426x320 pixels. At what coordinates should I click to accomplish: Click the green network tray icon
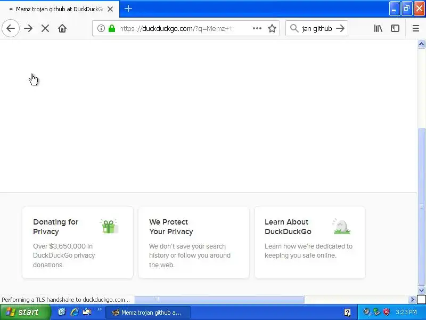pyautogui.click(x=376, y=312)
